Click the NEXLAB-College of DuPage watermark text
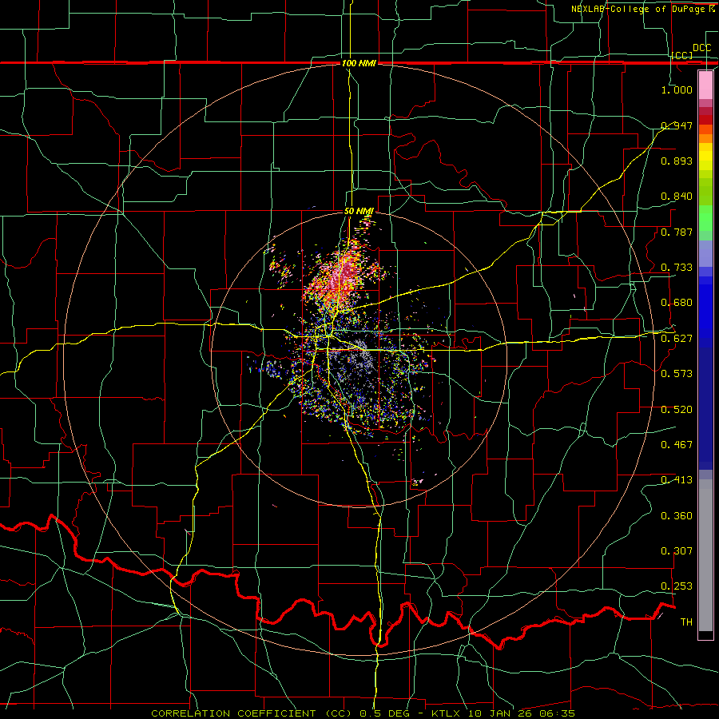This screenshot has width=719, height=719. point(642,9)
